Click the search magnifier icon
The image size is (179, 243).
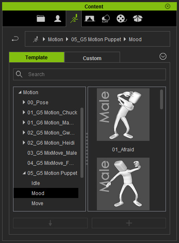[19, 74]
